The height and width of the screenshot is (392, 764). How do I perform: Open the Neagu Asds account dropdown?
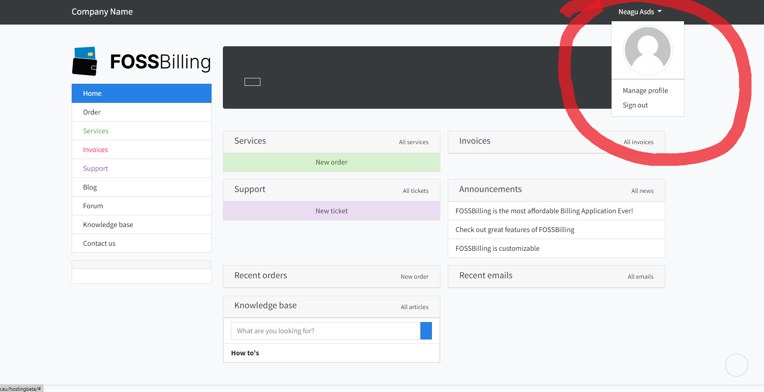click(640, 12)
